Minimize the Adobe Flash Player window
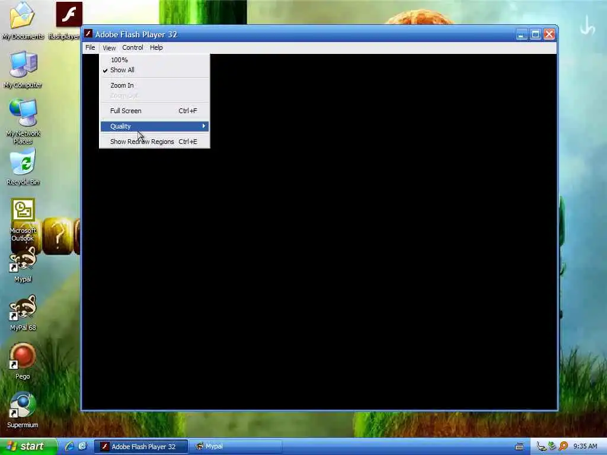This screenshot has width=607, height=455. (x=522, y=34)
